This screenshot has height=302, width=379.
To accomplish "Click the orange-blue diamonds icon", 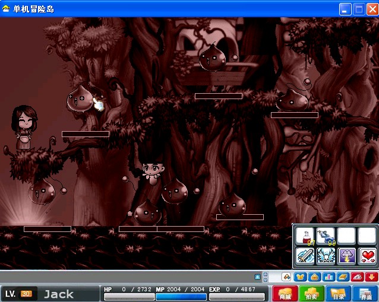I will (286, 276).
